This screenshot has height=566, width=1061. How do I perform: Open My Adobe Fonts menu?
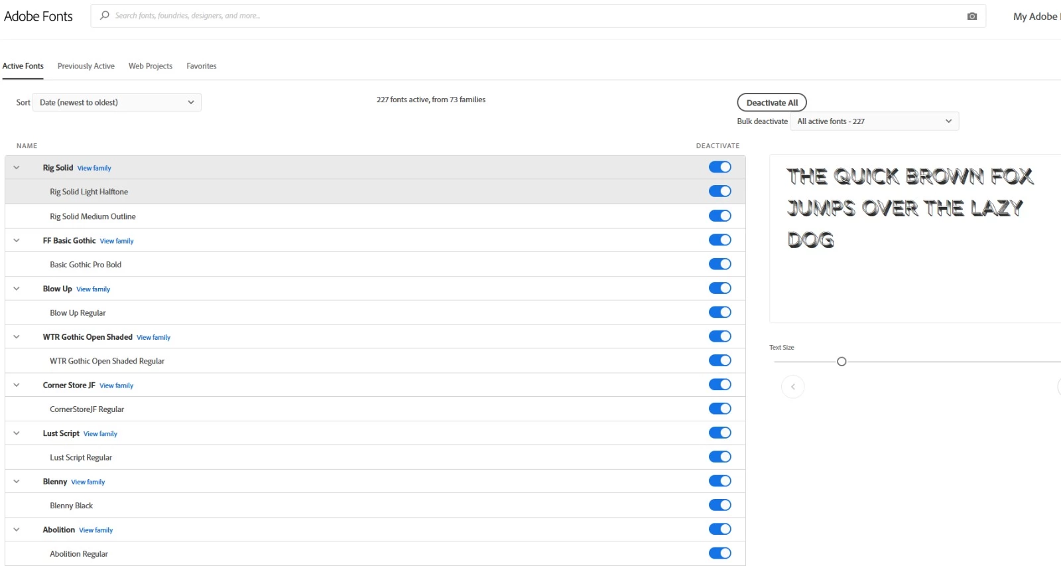tap(1036, 17)
